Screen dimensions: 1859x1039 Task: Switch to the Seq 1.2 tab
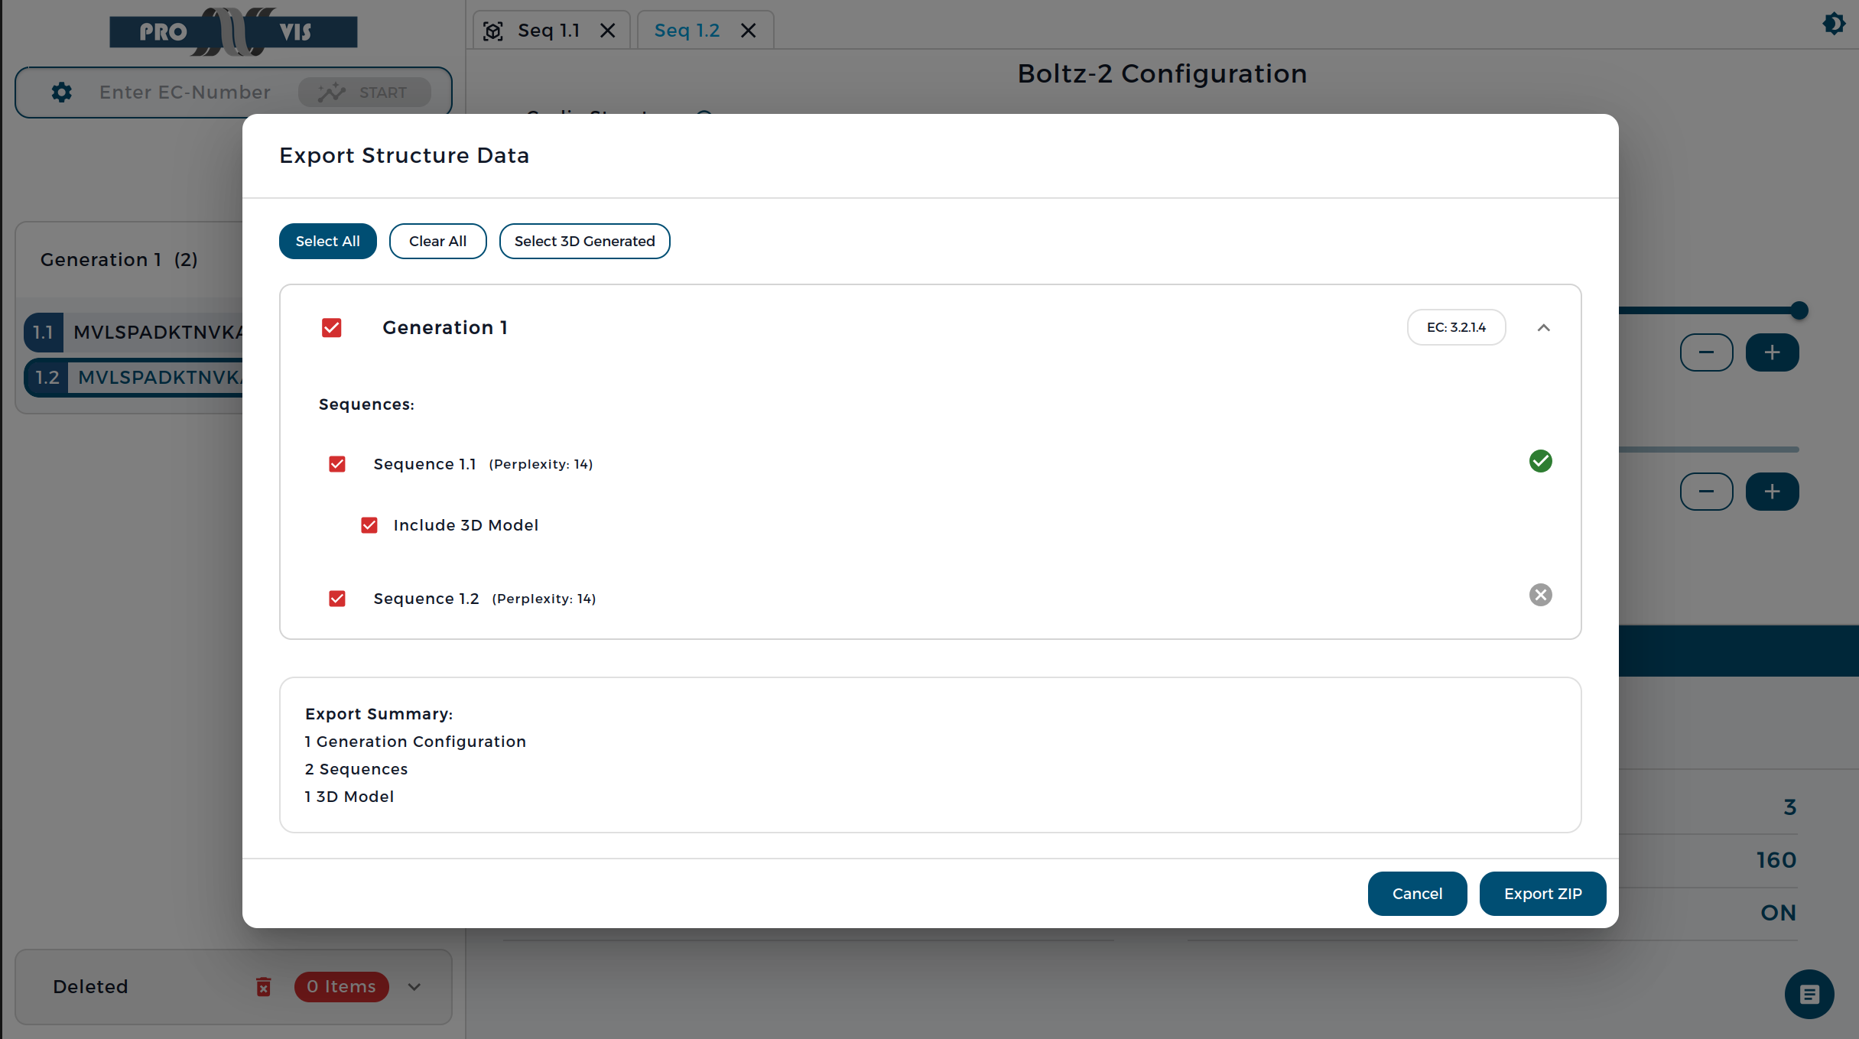(x=687, y=31)
